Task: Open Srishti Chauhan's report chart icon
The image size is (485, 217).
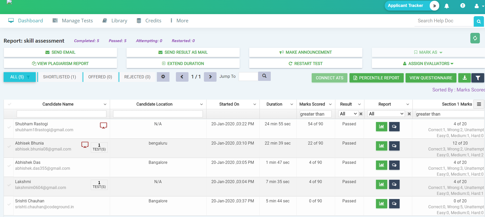Action: [x=382, y=204]
